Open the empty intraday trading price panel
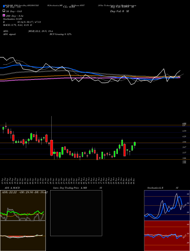190x251 pixels. pyautogui.click(x=76, y=213)
